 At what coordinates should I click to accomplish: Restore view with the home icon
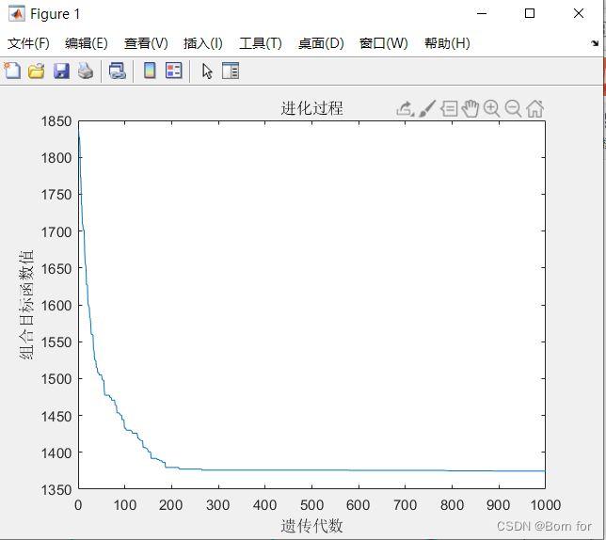click(x=534, y=108)
